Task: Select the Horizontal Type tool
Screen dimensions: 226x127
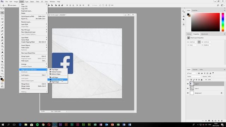Action: click(x=2, y=59)
